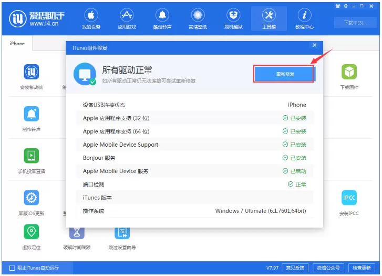Open 应用游戏 (Apps & Games) section

[x=127, y=19]
